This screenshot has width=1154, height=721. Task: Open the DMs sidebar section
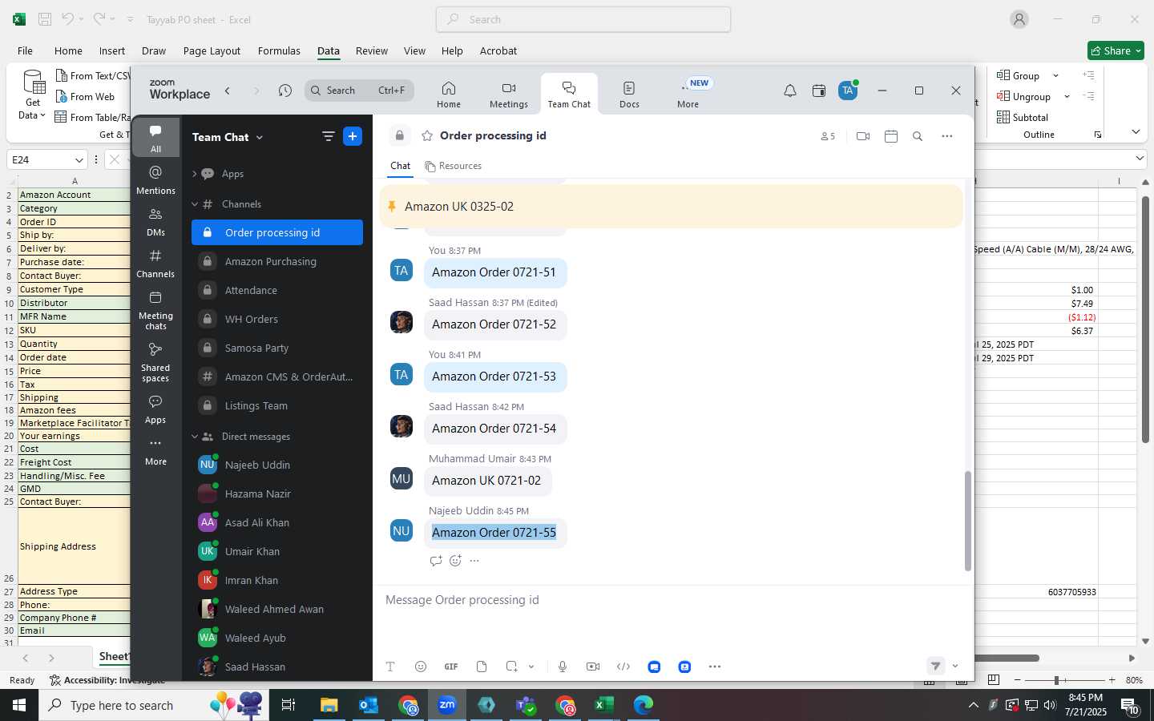[x=155, y=222]
